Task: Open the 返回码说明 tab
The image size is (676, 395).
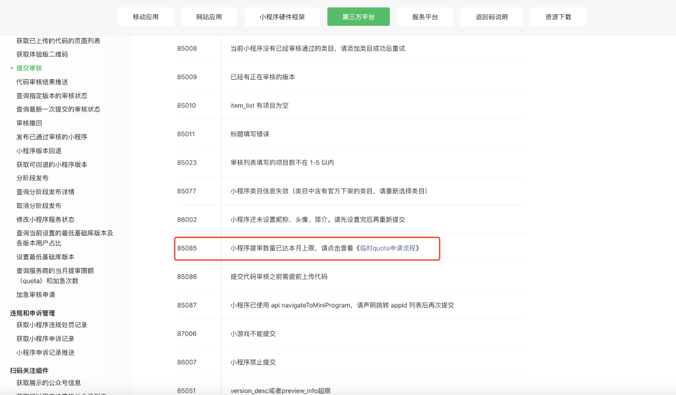Action: pos(492,17)
